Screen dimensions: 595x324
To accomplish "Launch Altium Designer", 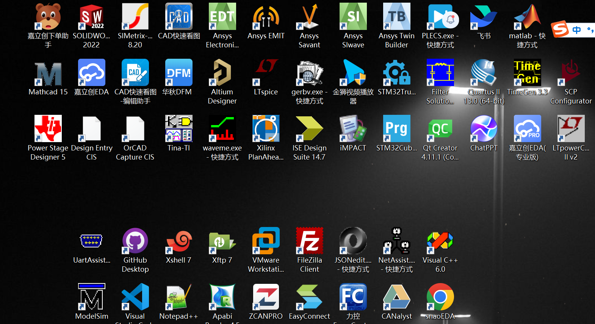I will pos(222,73).
